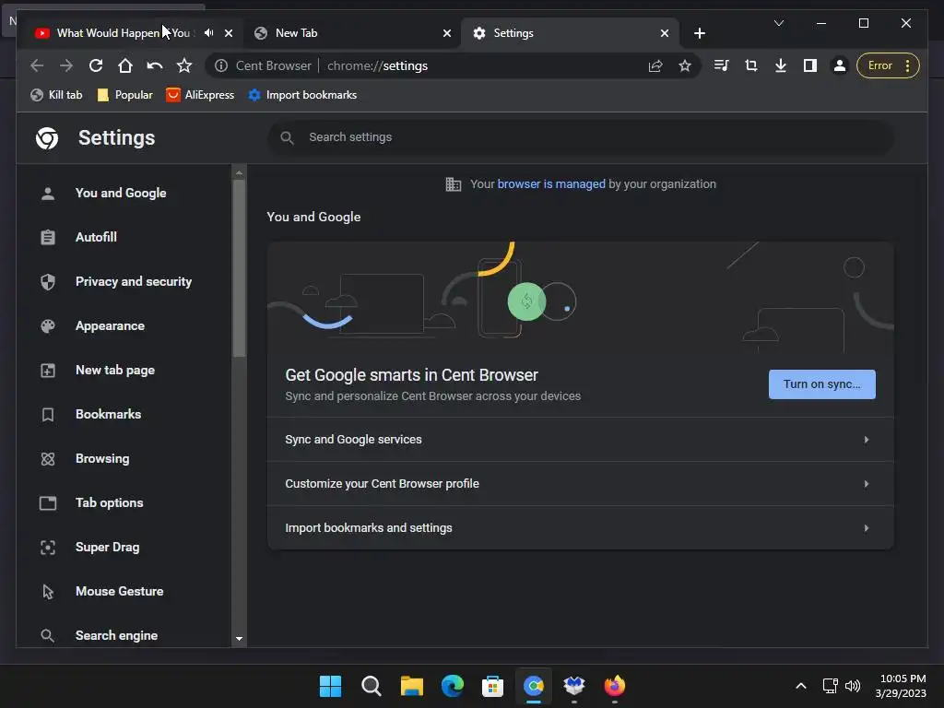The height and width of the screenshot is (708, 944).
Task: Click the forward navigation arrow
Action: point(66,65)
